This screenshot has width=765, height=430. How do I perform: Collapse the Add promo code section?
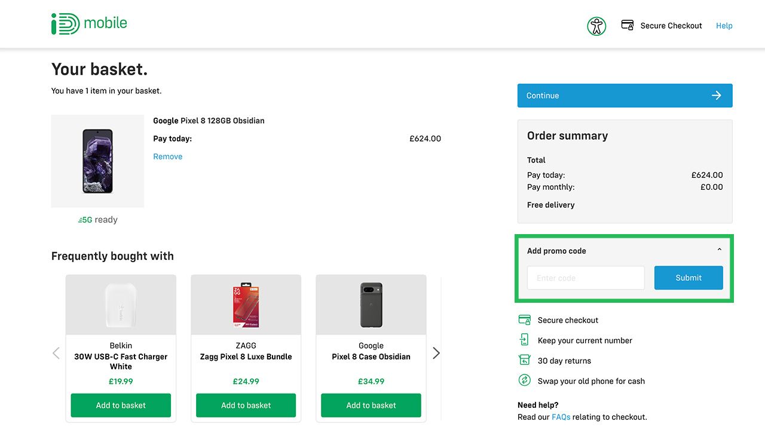click(x=719, y=250)
